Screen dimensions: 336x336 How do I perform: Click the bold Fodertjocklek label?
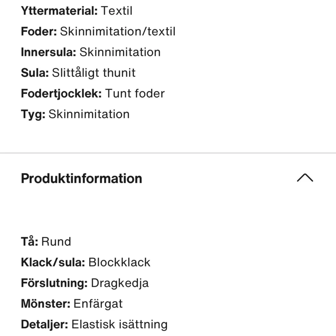[61, 93]
